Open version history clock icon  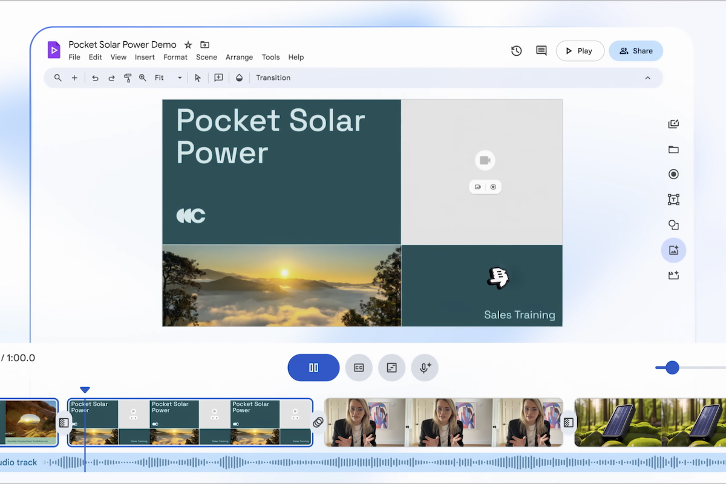click(516, 51)
